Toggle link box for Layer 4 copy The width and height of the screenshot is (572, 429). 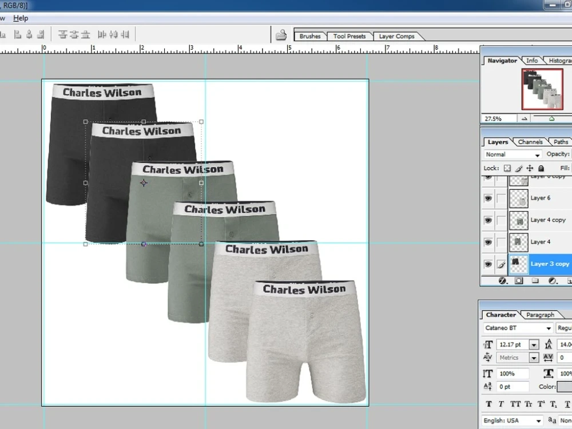[502, 220]
